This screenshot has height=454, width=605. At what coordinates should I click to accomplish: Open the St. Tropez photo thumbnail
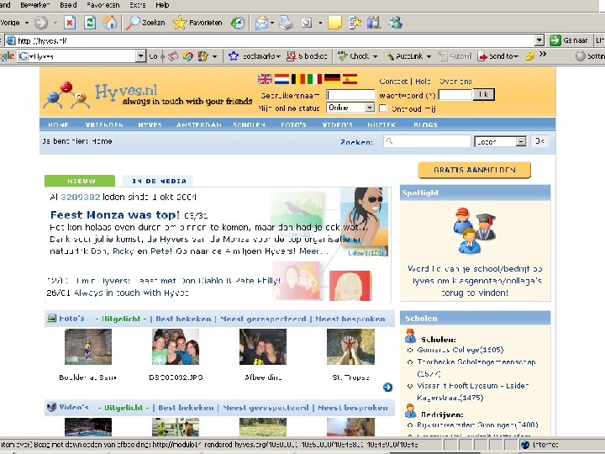[350, 346]
